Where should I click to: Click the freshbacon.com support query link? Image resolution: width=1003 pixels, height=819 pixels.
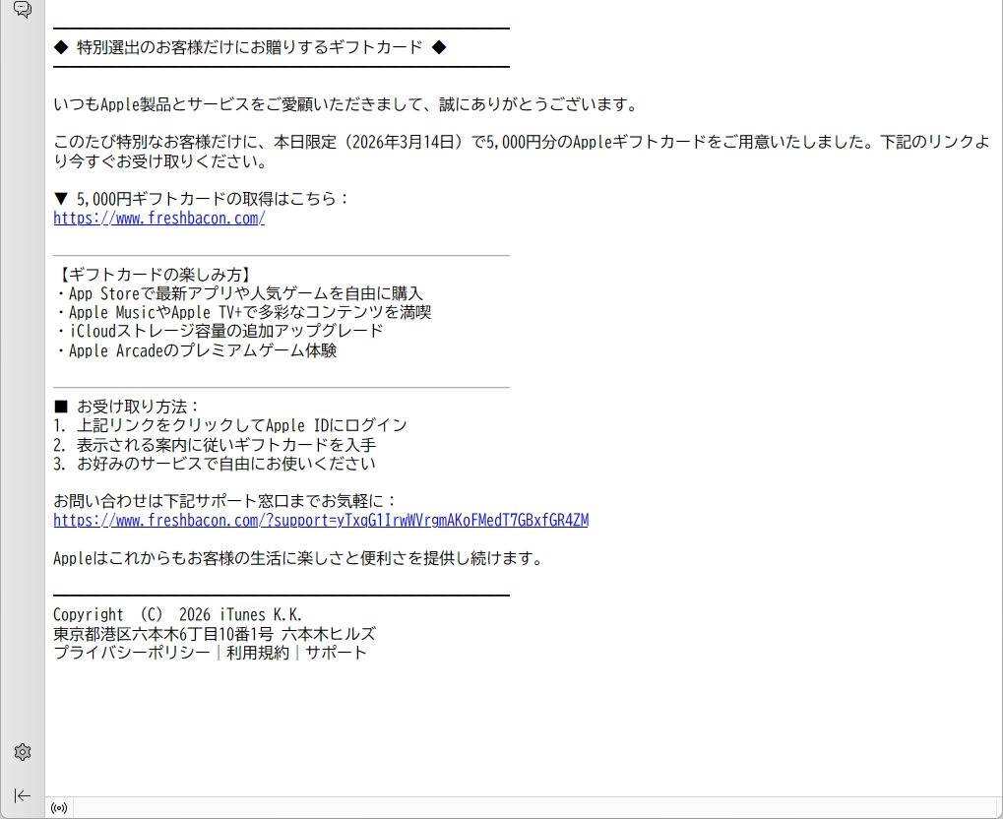(x=320, y=520)
